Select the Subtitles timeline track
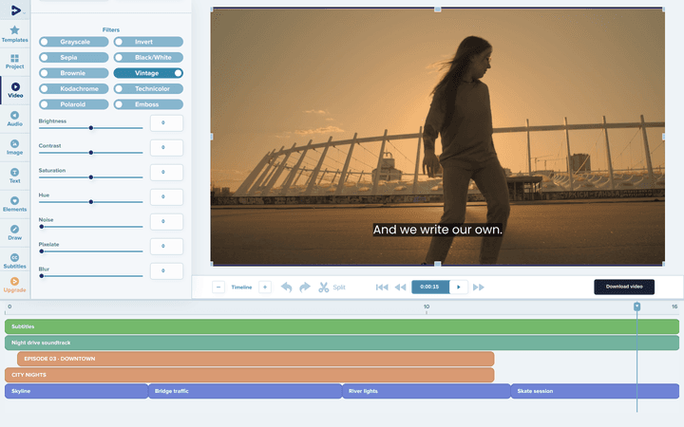The width and height of the screenshot is (684, 427). point(342,326)
